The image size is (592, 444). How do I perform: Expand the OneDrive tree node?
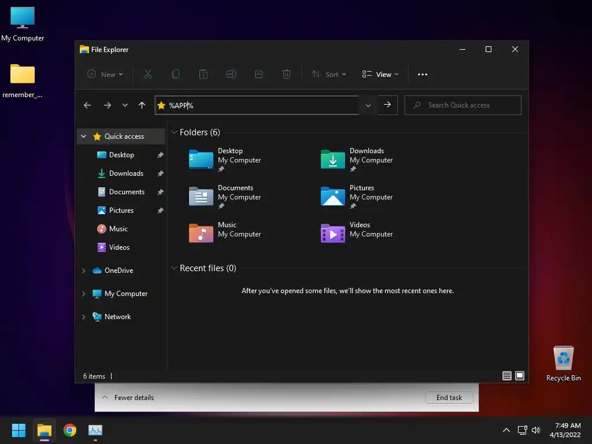click(x=84, y=271)
